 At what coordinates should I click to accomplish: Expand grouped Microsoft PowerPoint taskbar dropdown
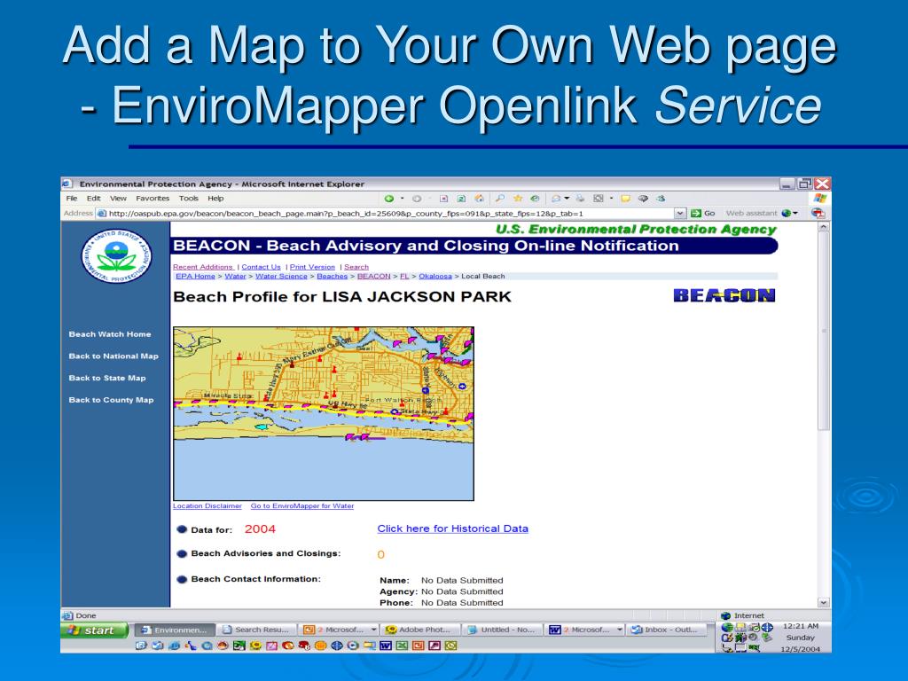pyautogui.click(x=374, y=630)
